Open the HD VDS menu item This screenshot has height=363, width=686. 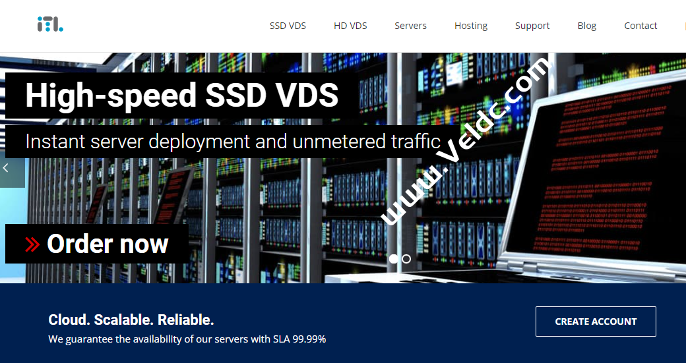[350, 26]
